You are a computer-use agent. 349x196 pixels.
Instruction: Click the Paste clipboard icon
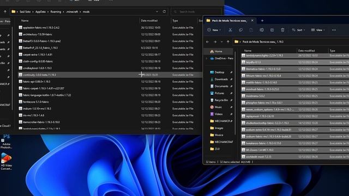click(251, 30)
